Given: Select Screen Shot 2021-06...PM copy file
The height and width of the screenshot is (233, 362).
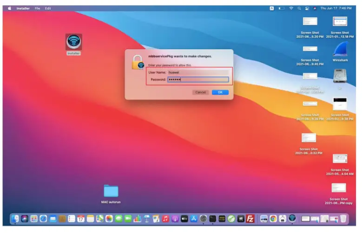Looking at the screenshot, I should pyautogui.click(x=339, y=188).
